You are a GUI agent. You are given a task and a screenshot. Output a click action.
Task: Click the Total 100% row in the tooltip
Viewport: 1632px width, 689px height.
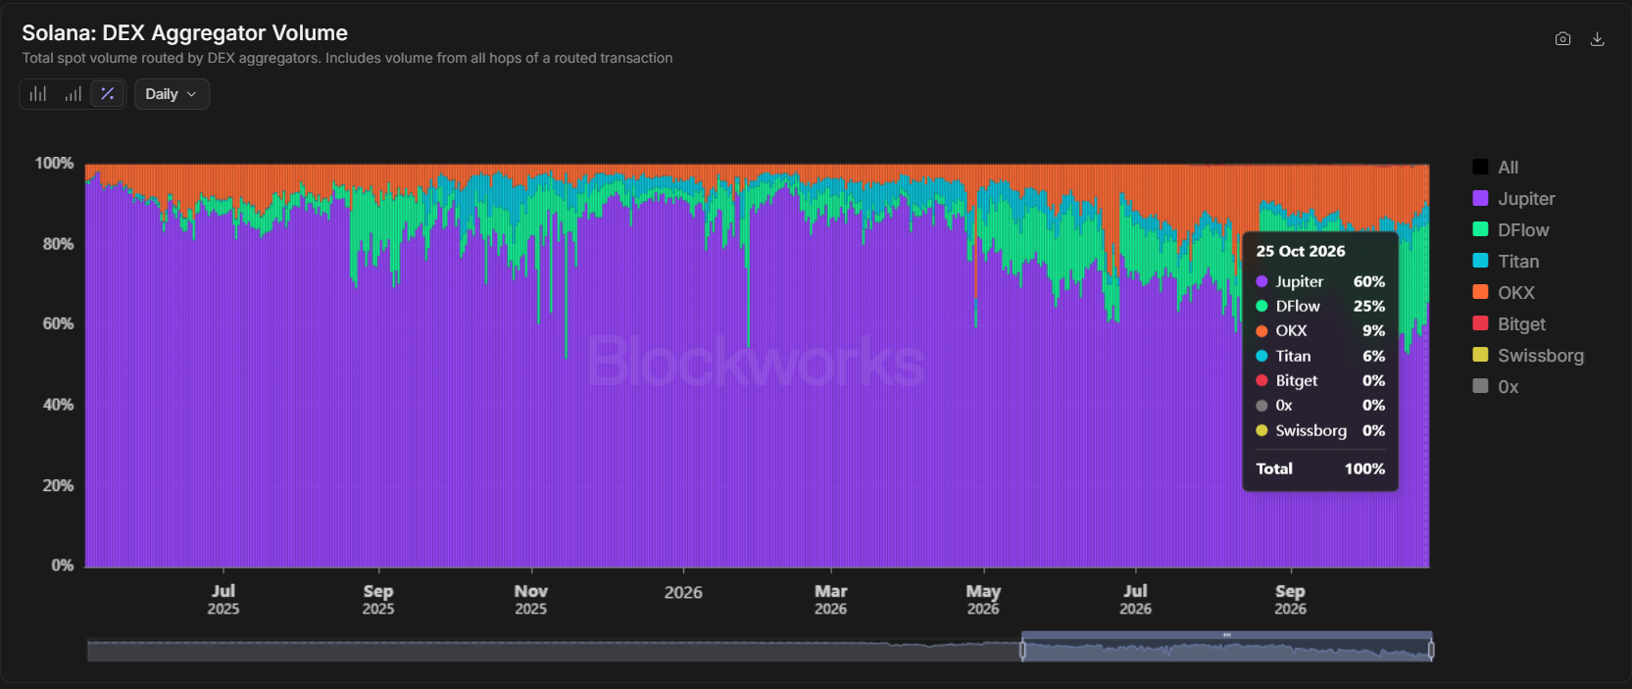click(x=1320, y=468)
